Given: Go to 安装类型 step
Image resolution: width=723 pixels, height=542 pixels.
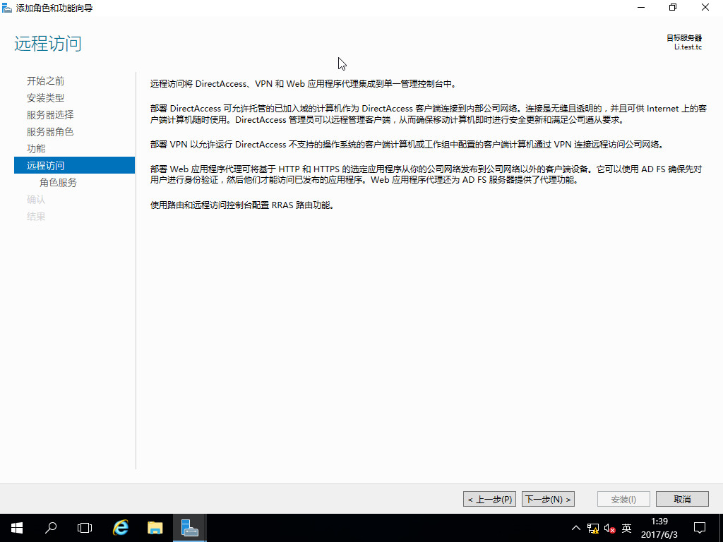Looking at the screenshot, I should tap(45, 98).
